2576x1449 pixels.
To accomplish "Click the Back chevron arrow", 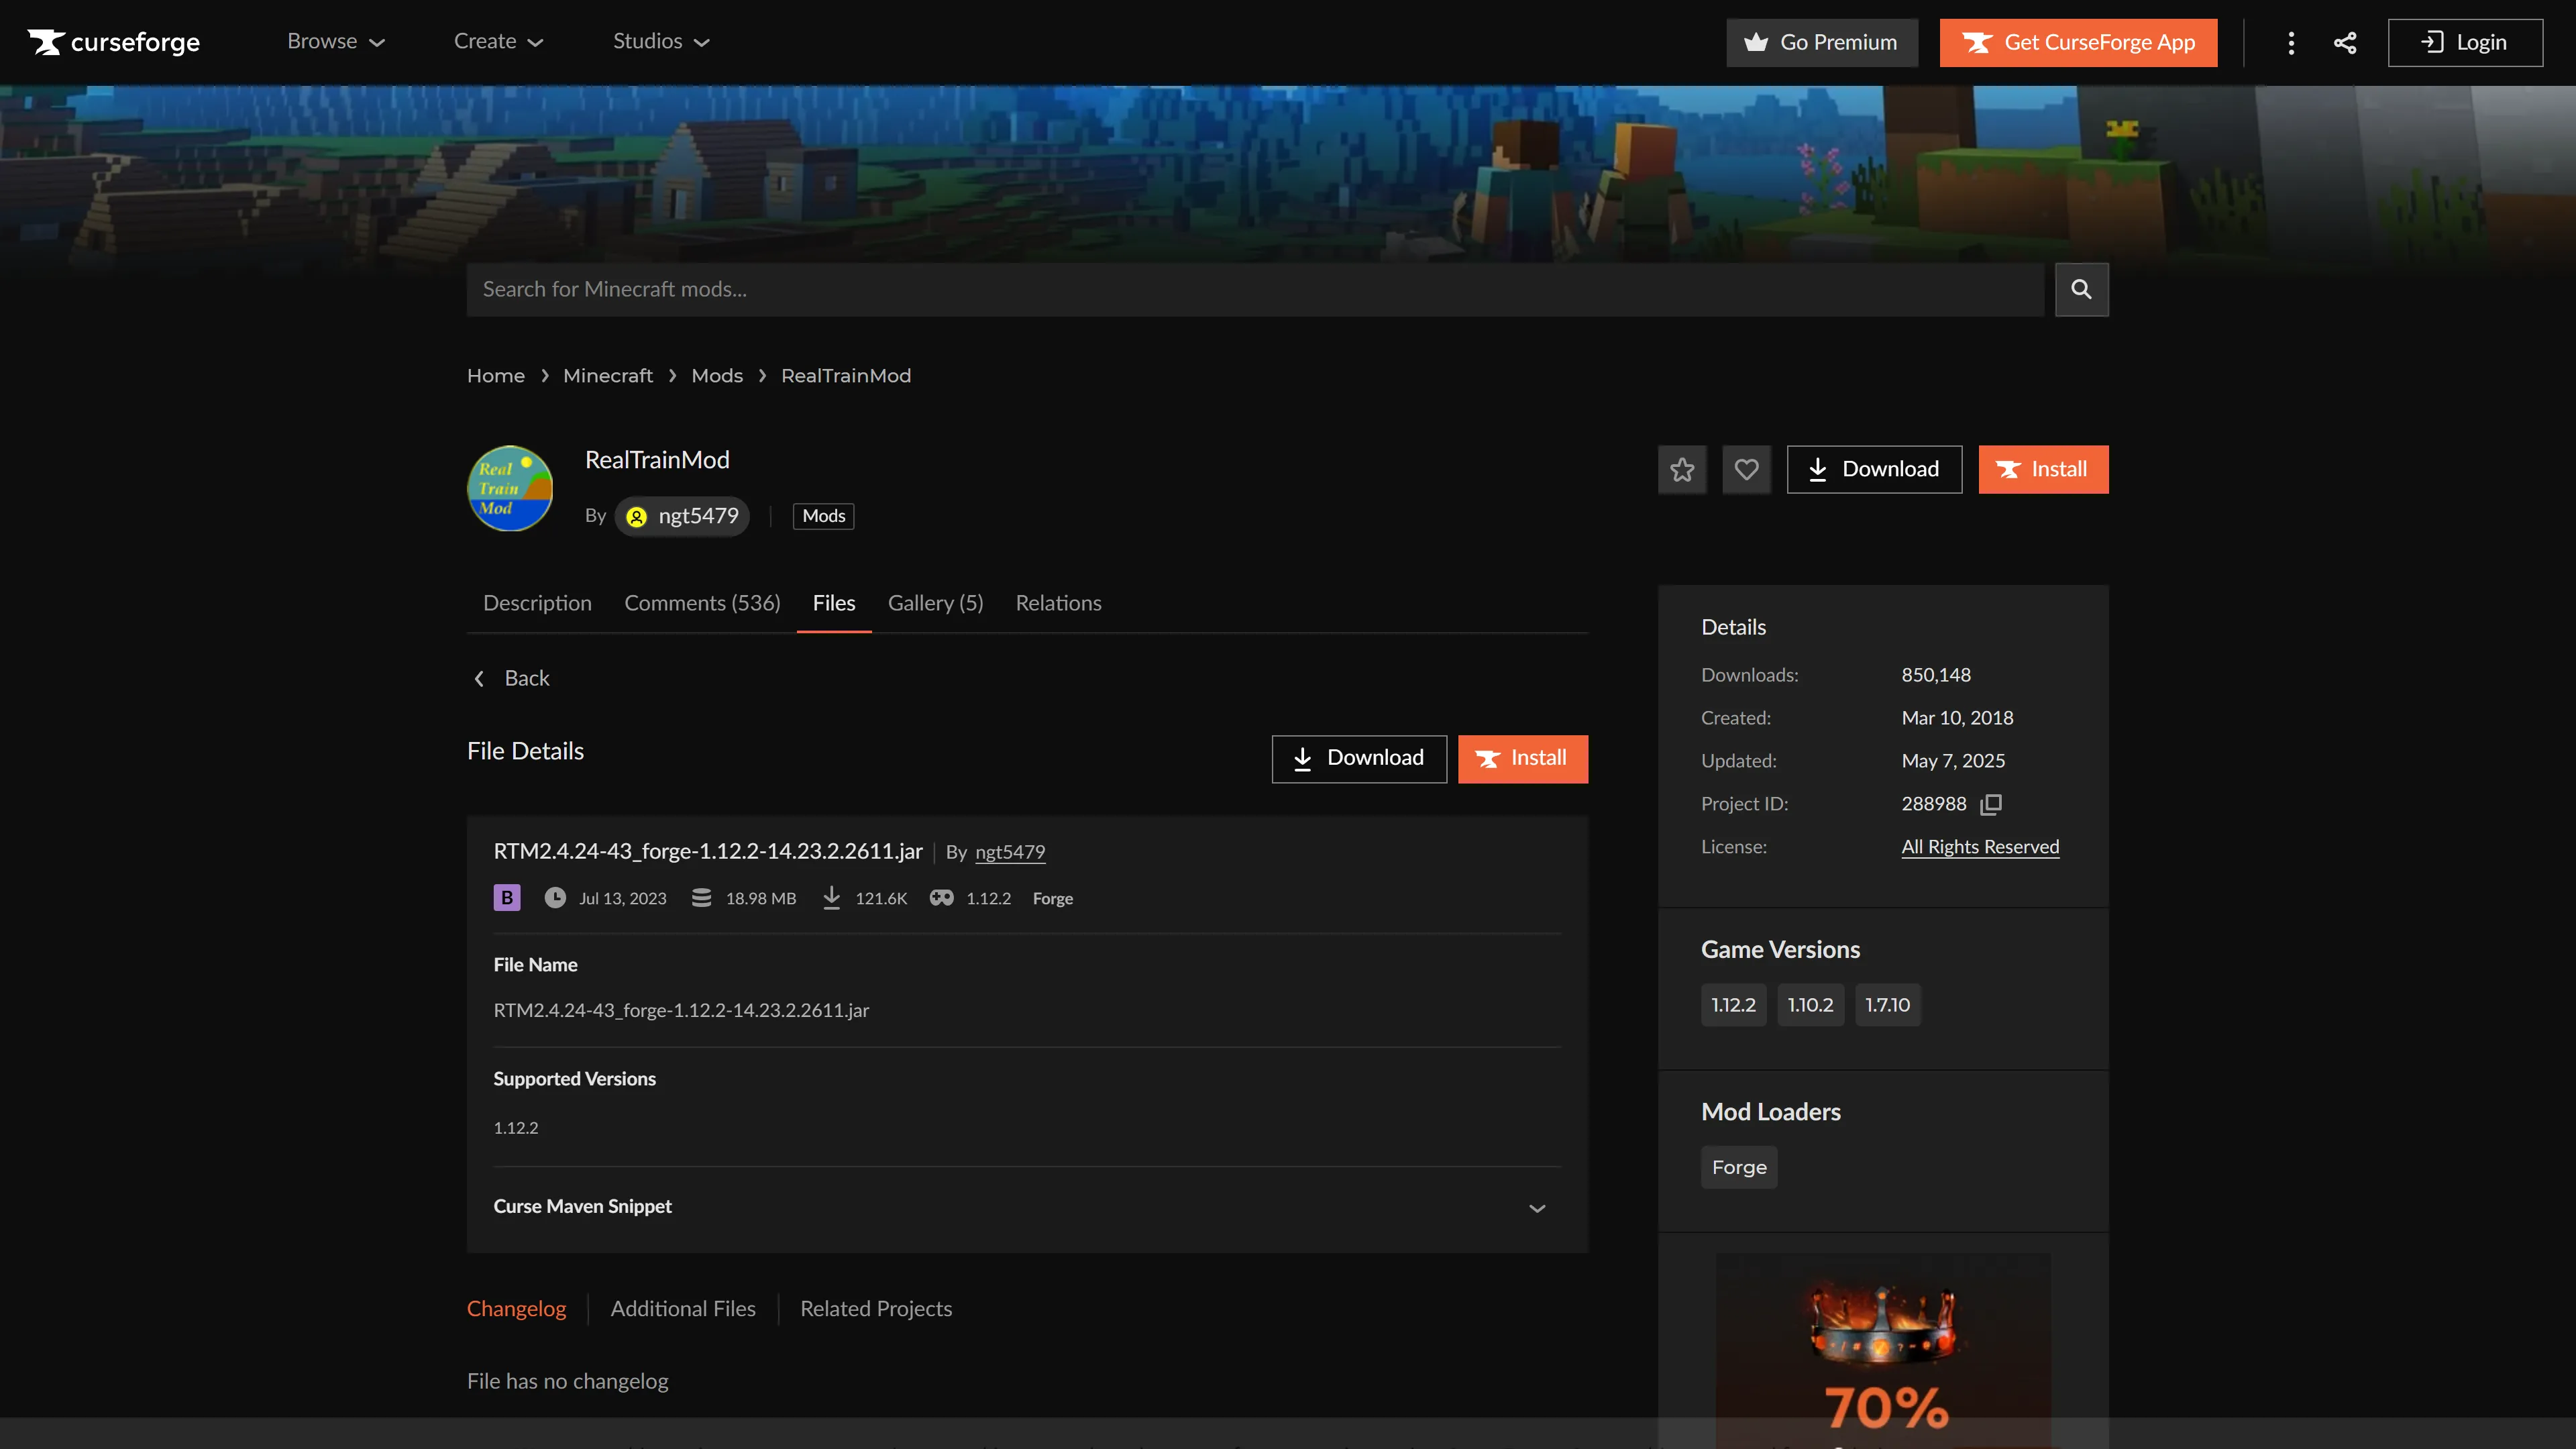I will [x=479, y=678].
